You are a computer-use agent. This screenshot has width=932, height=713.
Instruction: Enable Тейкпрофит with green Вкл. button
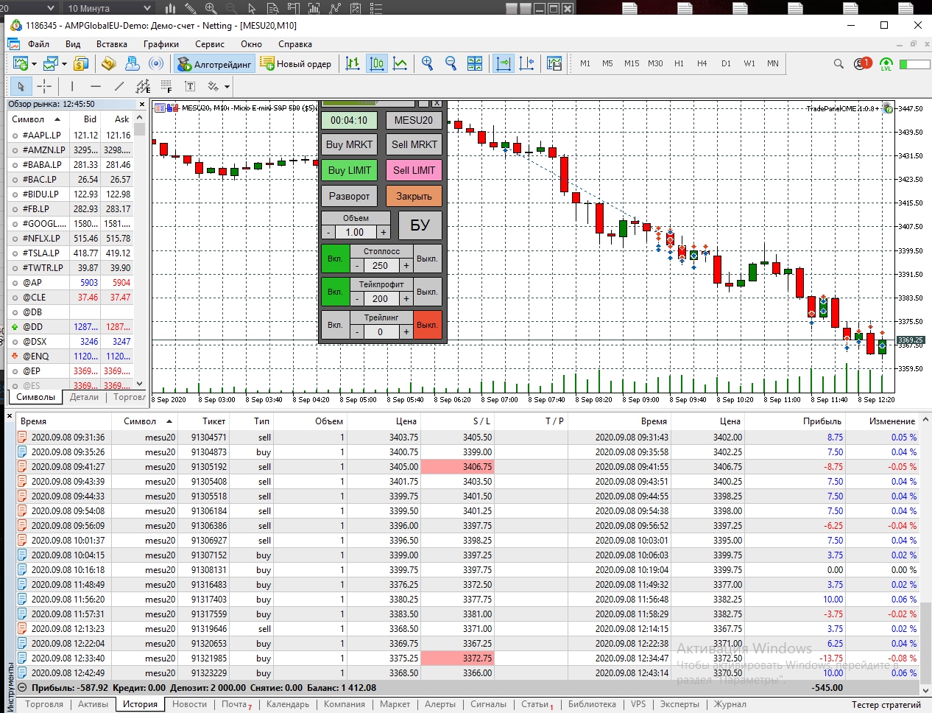(335, 292)
